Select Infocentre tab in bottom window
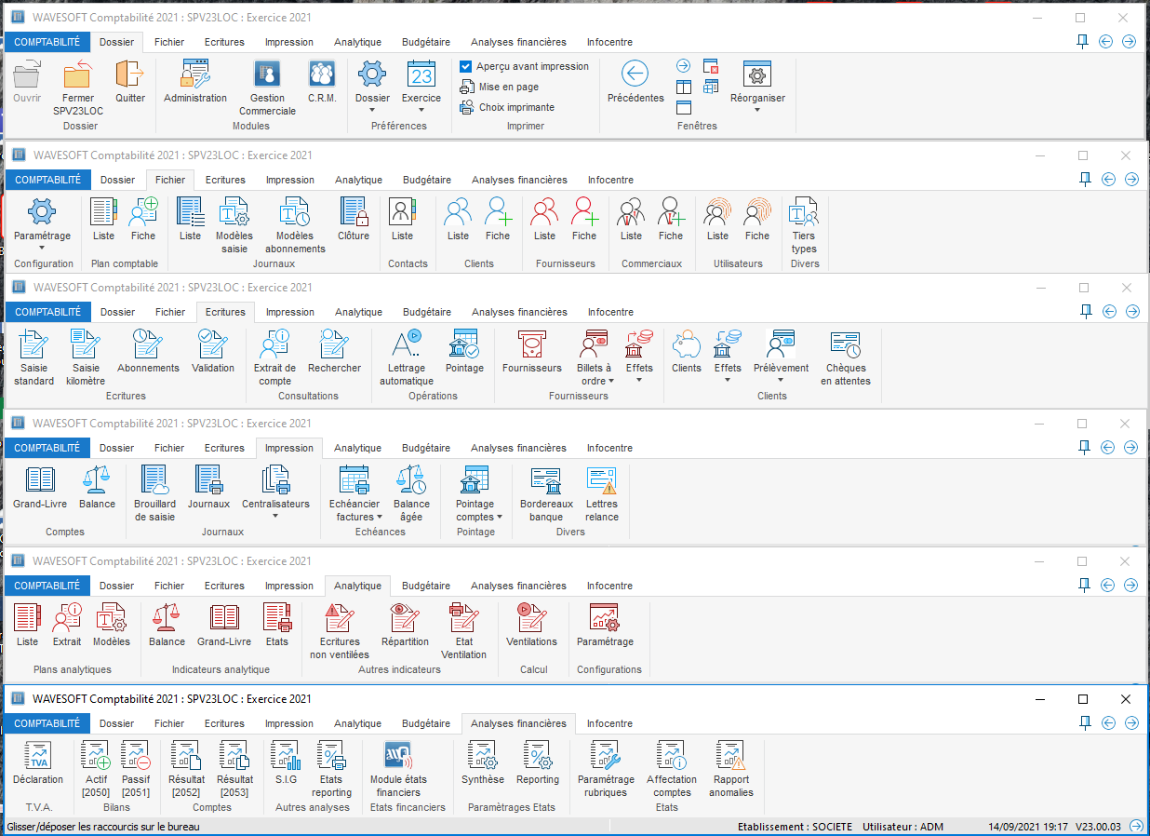1150x836 pixels. [609, 723]
